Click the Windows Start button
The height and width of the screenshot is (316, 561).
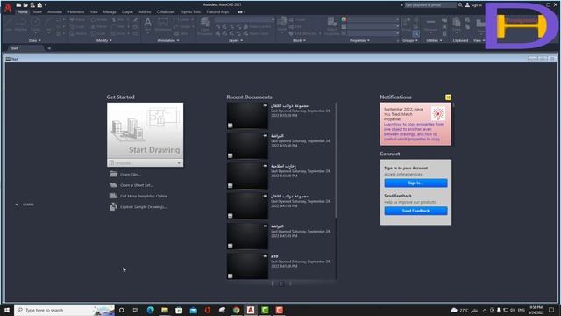point(6,310)
